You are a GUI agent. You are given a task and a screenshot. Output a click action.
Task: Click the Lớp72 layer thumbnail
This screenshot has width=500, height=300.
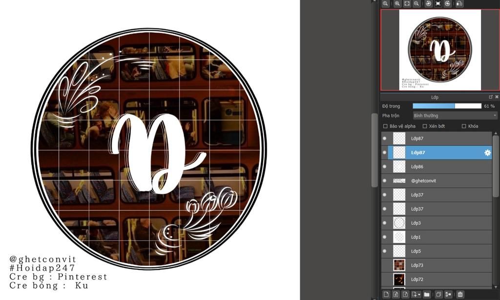[x=399, y=280]
